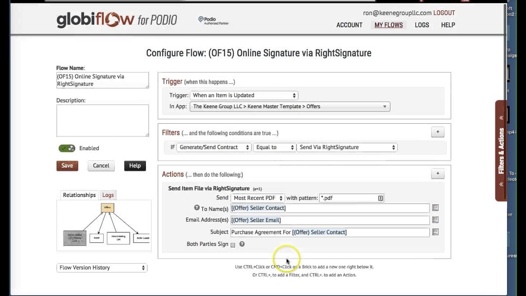
Task: Open MY FLOWS menu item
Action: coord(389,25)
